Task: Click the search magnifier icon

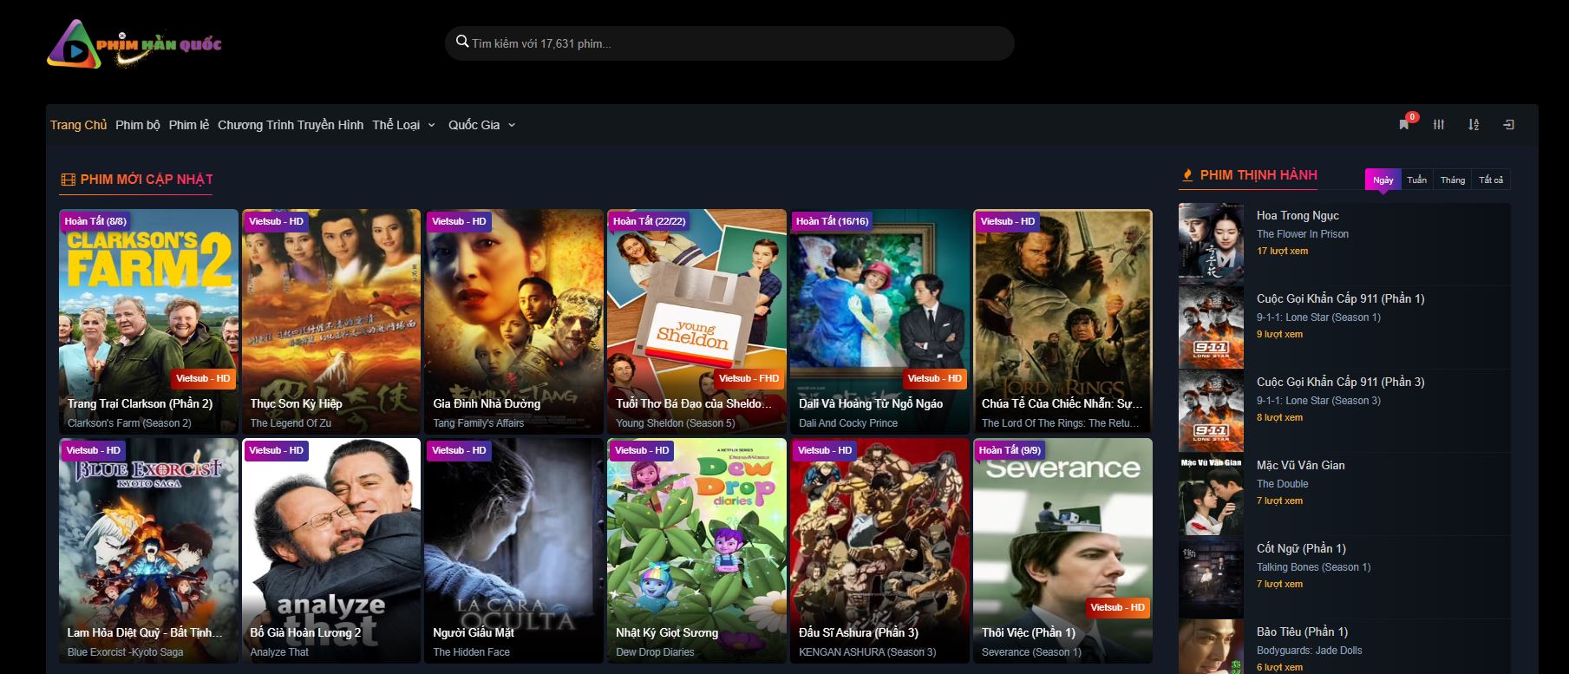Action: pos(462,43)
